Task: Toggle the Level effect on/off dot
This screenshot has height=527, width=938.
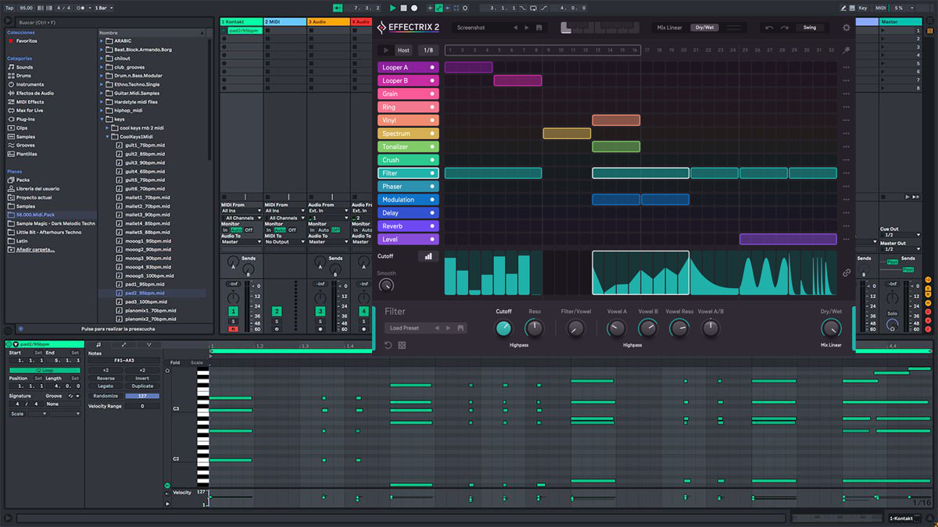Action: click(432, 240)
